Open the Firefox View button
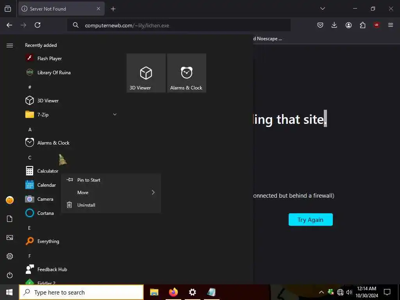 [8, 9]
